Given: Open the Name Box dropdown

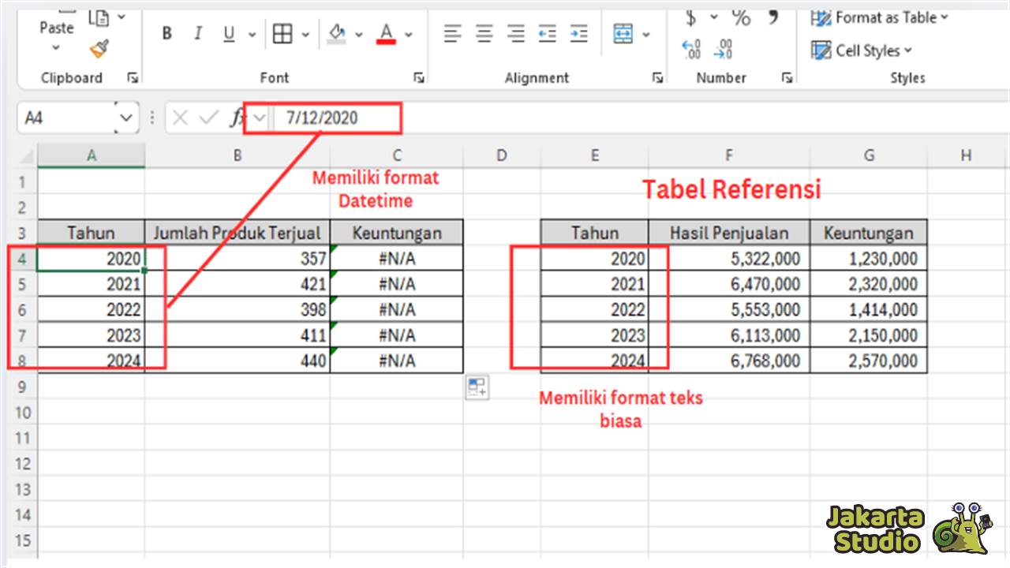Looking at the screenshot, I should coord(126,117).
